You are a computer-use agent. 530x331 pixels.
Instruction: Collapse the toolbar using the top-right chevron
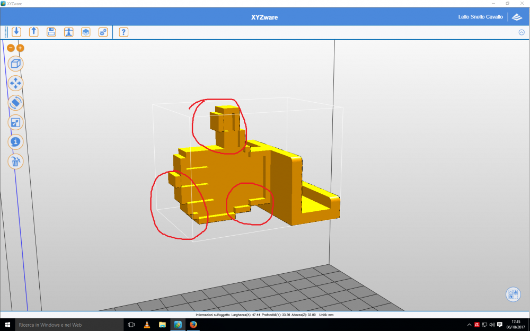pos(522,32)
